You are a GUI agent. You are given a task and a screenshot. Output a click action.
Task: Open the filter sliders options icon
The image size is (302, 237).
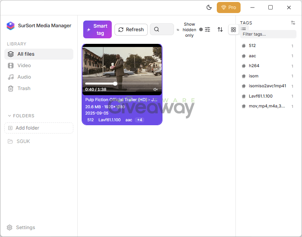click(208, 30)
